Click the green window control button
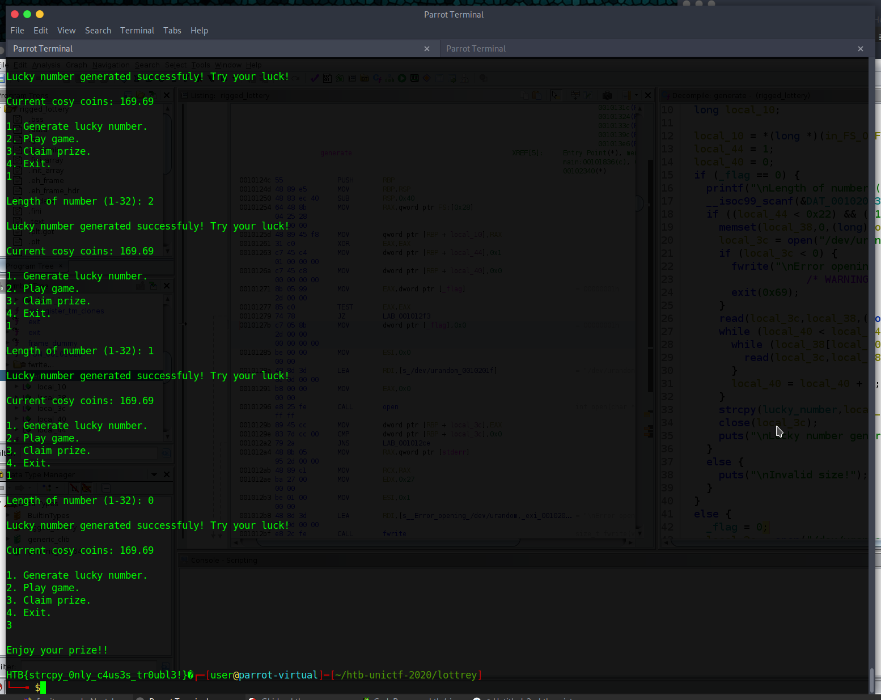This screenshot has width=881, height=700. click(27, 14)
